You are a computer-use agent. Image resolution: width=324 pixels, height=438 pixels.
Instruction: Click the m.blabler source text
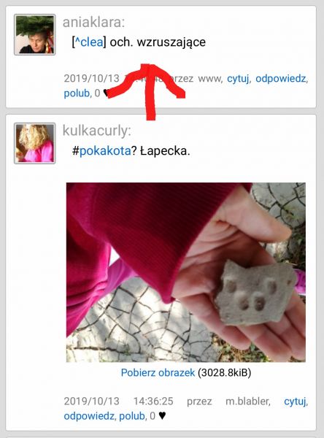247,401
